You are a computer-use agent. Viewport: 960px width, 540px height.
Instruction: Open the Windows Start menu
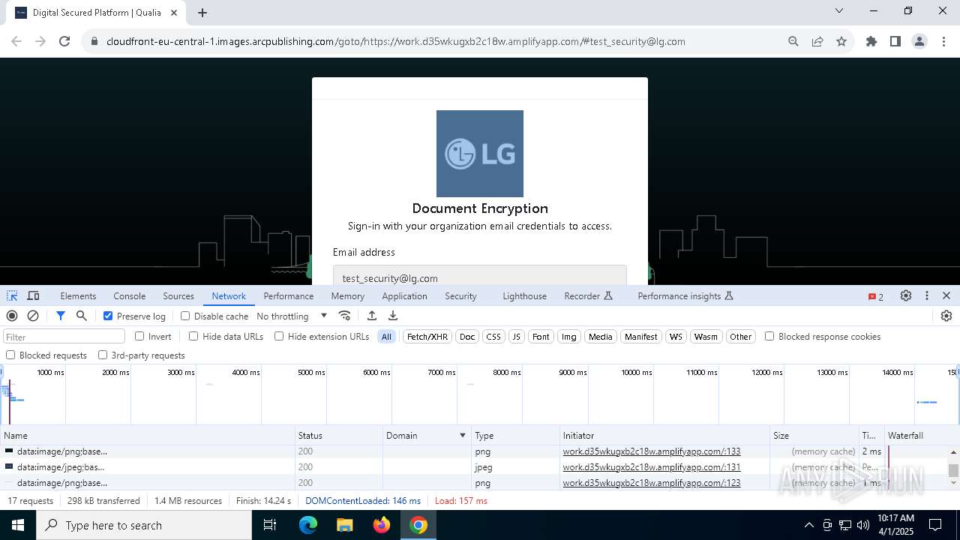tap(18, 525)
